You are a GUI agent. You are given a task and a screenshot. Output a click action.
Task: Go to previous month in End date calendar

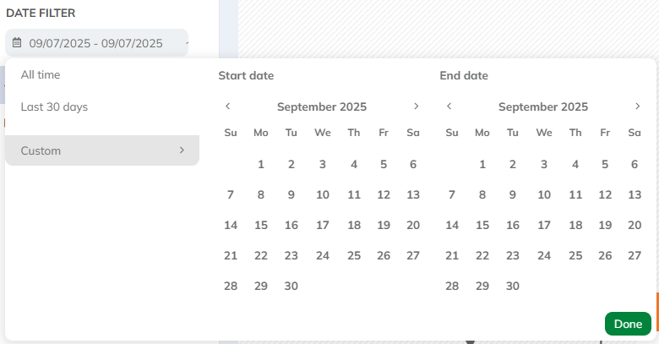449,106
